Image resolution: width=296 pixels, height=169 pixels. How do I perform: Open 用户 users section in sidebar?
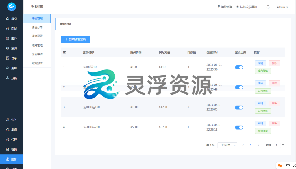point(12,68)
